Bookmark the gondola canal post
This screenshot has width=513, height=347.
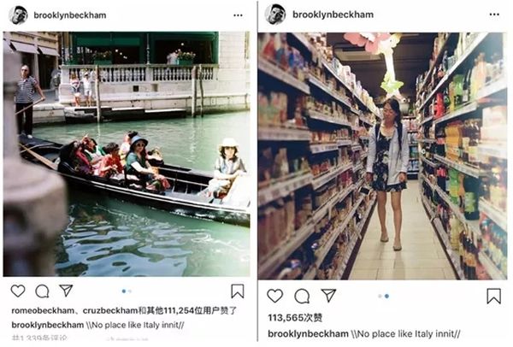pos(238,291)
